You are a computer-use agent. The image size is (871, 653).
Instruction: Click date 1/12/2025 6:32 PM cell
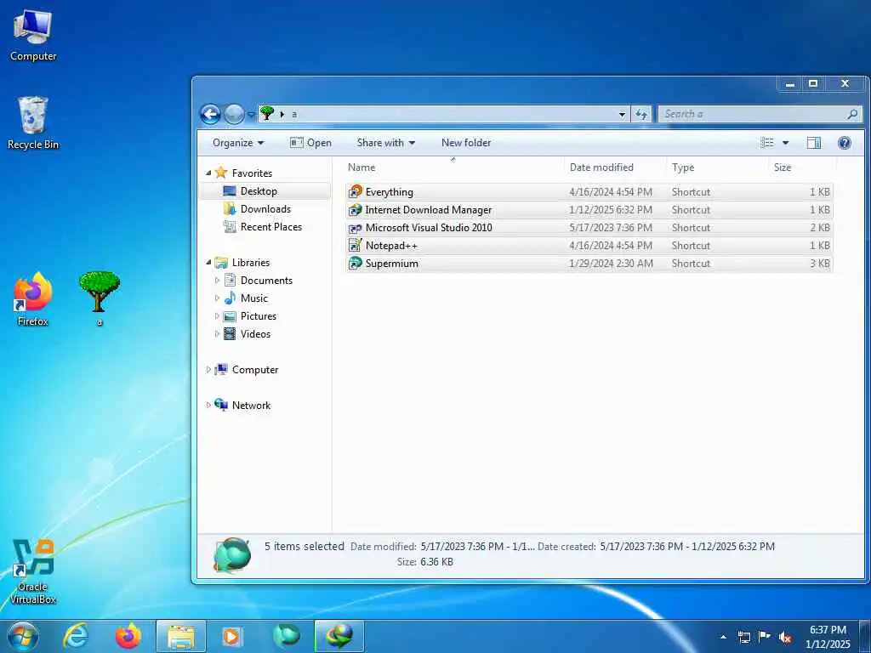[x=611, y=210]
